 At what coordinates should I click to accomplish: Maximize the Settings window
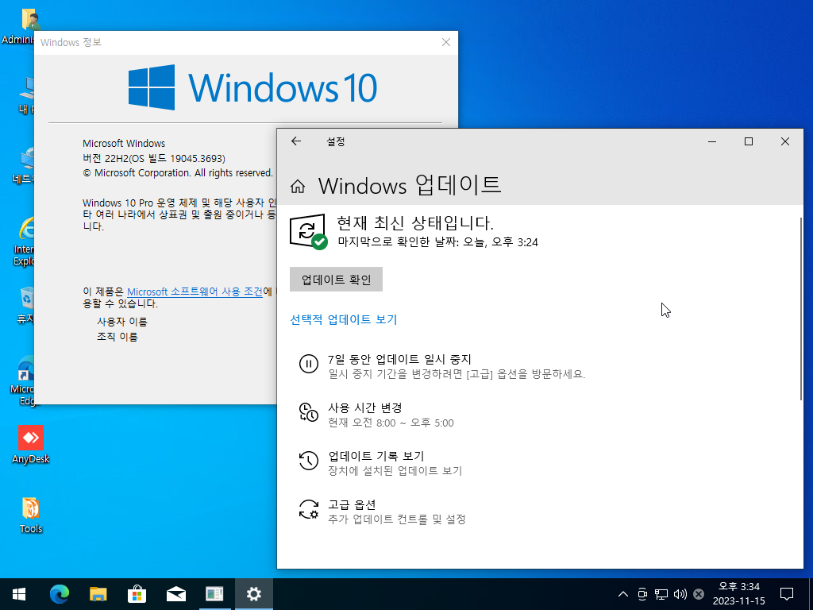click(748, 141)
